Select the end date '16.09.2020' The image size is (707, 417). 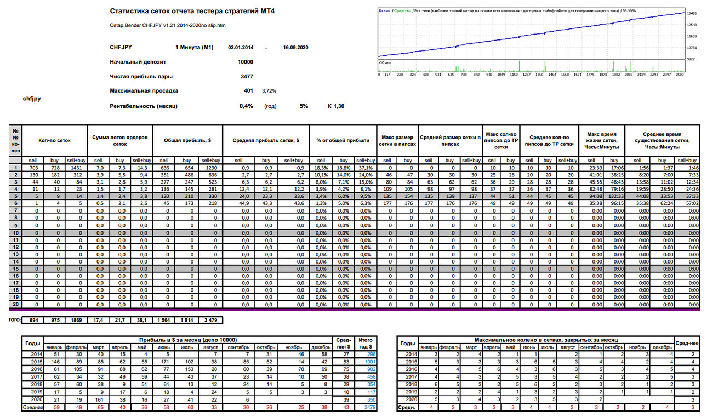pyautogui.click(x=295, y=48)
